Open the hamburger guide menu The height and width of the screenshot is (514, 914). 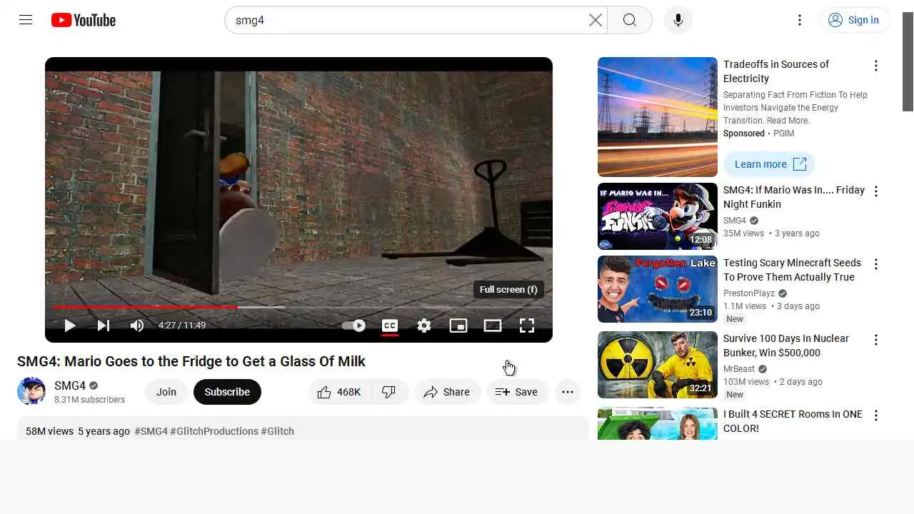26,20
